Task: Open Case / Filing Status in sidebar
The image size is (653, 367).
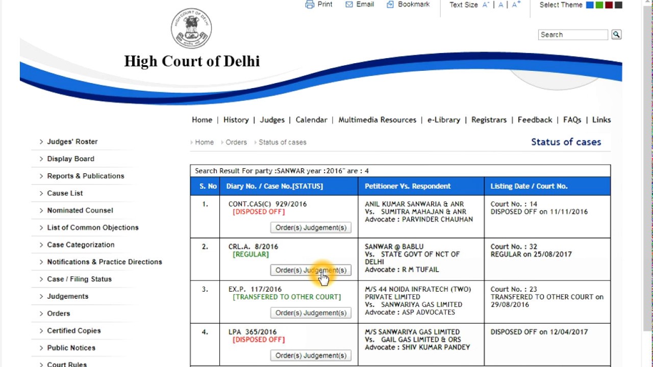Action: coord(79,279)
